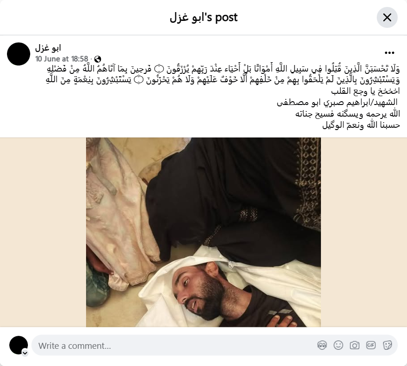407x366 pixels.
Task: Click the globe public audience icon
Action: point(98,59)
